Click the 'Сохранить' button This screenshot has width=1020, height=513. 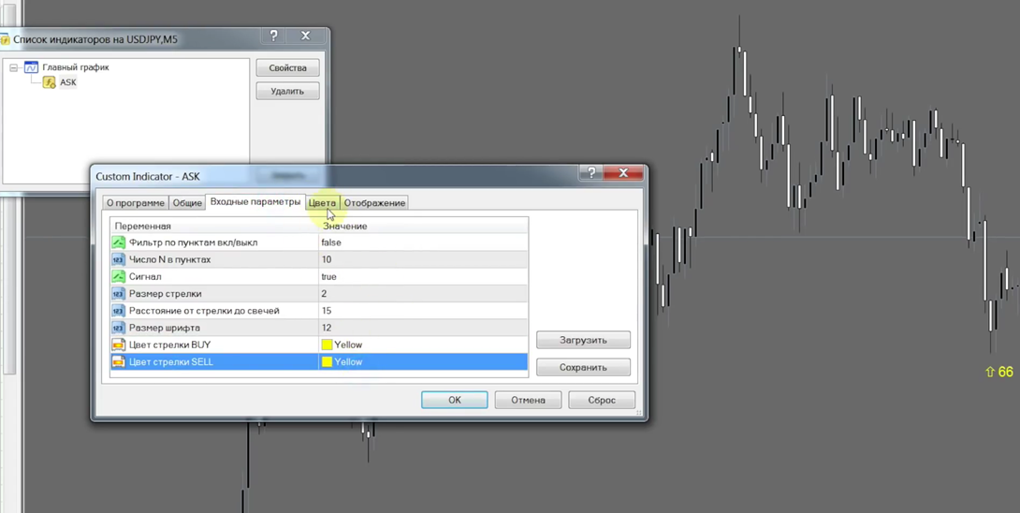(x=583, y=367)
